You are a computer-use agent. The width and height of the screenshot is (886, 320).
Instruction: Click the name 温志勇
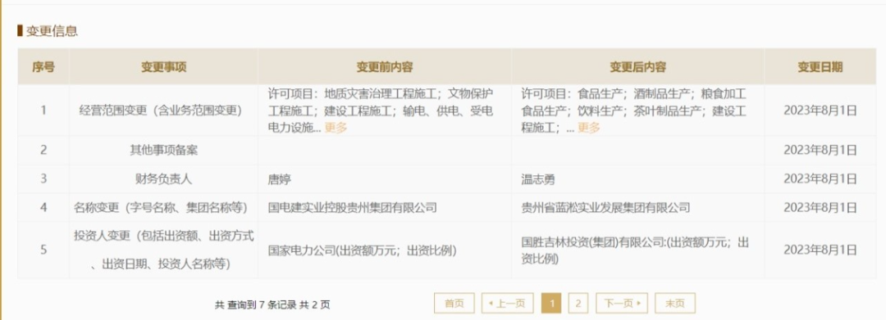538,180
